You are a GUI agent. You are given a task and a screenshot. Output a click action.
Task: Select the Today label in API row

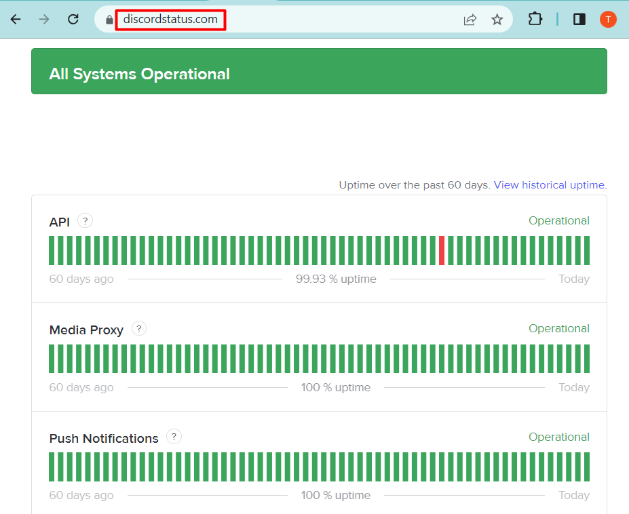pos(574,279)
